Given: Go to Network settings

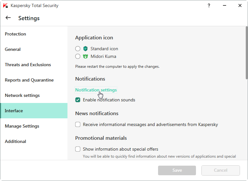Looking at the screenshot, I should (34, 95).
